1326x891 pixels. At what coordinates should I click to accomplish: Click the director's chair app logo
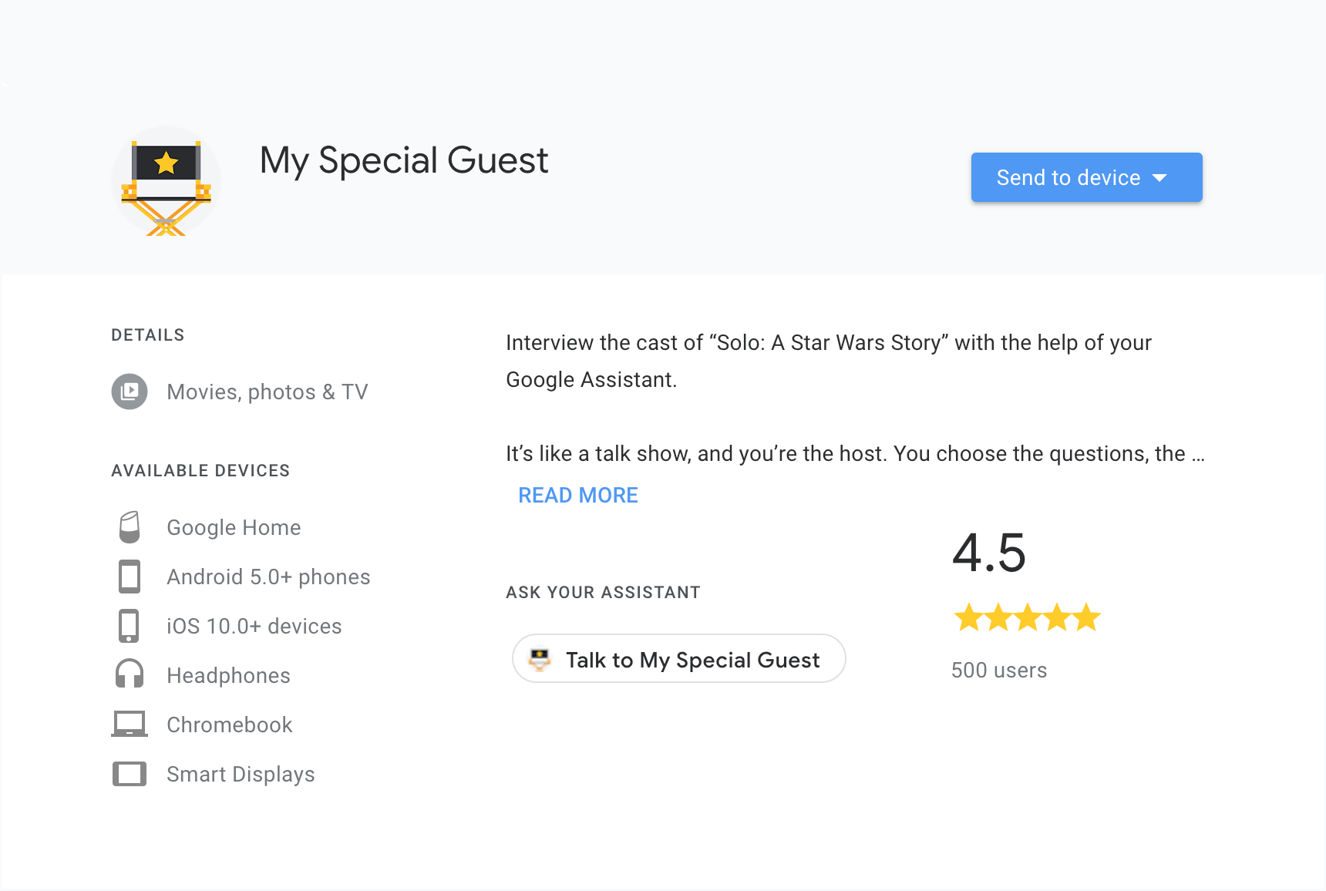(x=167, y=182)
